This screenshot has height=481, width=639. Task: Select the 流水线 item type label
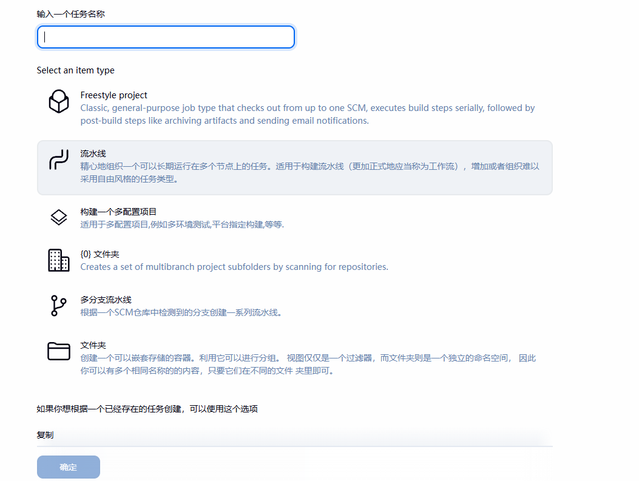click(93, 154)
